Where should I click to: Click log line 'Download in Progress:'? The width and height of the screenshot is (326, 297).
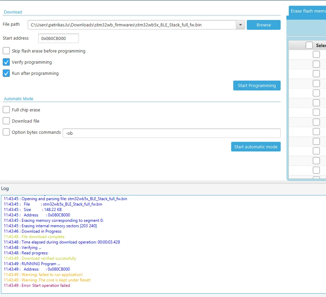pos(32,231)
